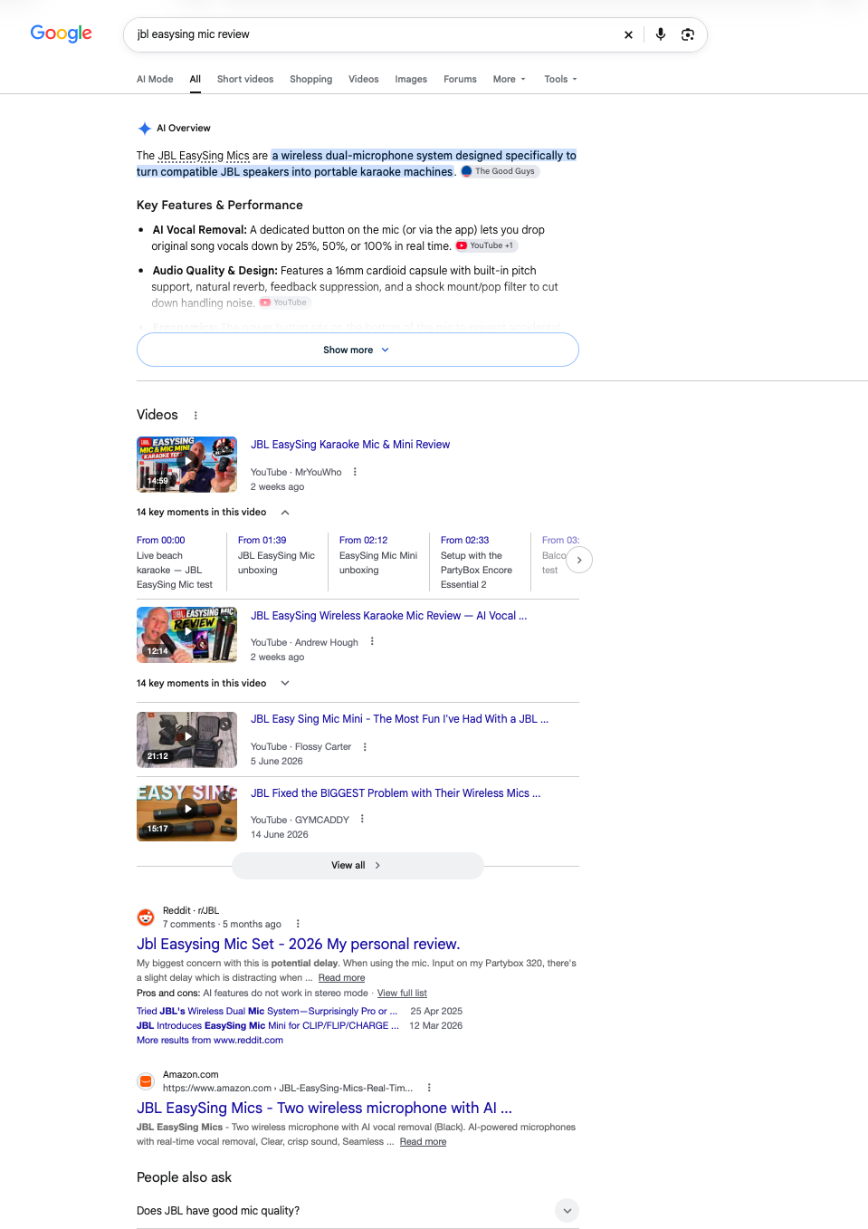This screenshot has height=1229, width=868.
Task: Click View full list of pros and cons
Action: pyautogui.click(x=402, y=994)
